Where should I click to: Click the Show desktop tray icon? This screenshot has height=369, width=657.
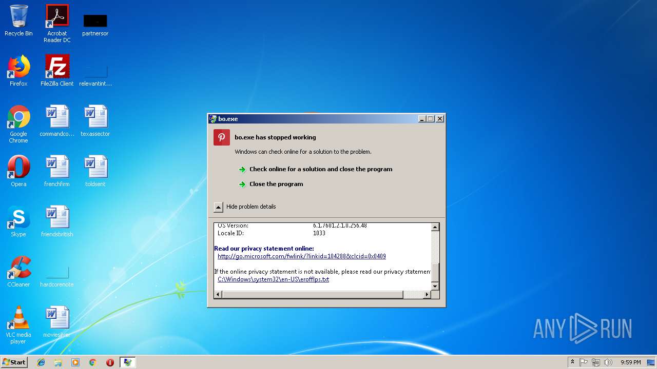point(651,362)
